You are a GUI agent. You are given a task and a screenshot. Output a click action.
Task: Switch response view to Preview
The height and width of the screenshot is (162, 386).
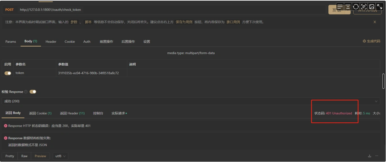(x=41, y=156)
